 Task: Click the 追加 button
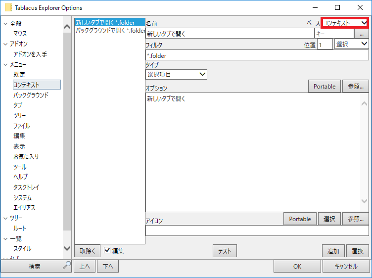point(333,251)
